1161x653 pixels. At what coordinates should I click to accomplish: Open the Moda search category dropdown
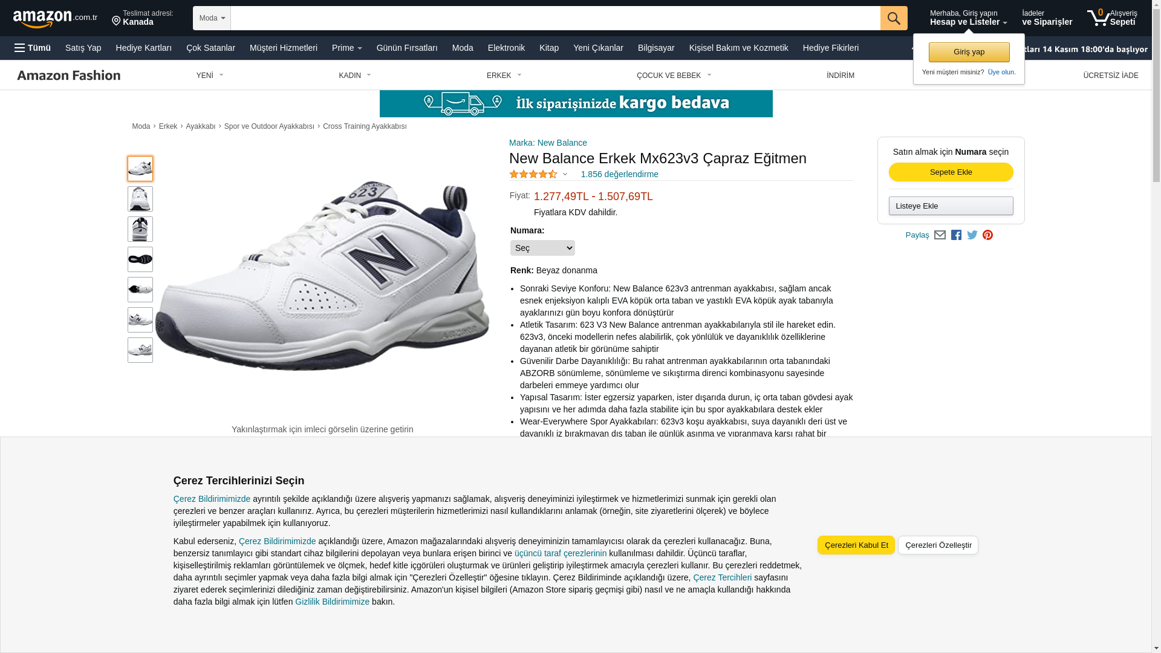tap(212, 18)
